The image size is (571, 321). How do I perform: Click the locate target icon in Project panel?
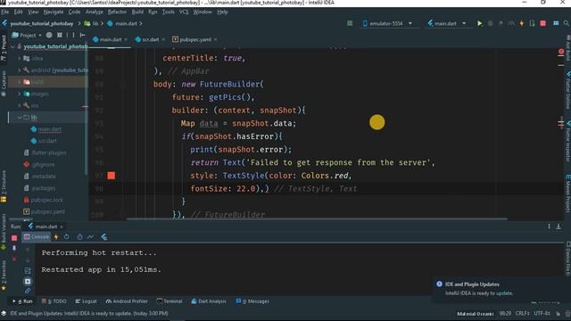coord(49,36)
